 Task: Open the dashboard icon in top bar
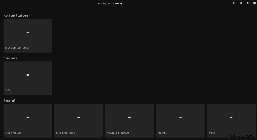254,3
